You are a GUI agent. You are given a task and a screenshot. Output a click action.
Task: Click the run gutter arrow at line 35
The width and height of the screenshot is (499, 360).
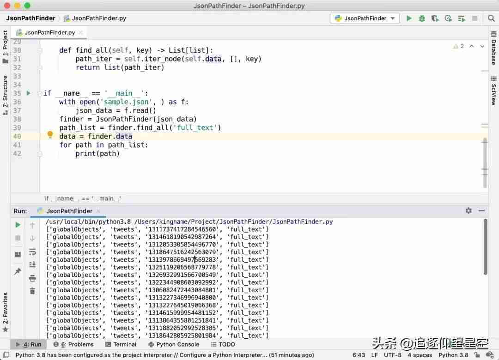click(28, 93)
